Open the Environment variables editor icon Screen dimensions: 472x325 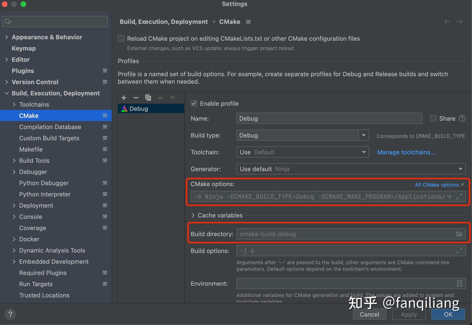pos(460,283)
